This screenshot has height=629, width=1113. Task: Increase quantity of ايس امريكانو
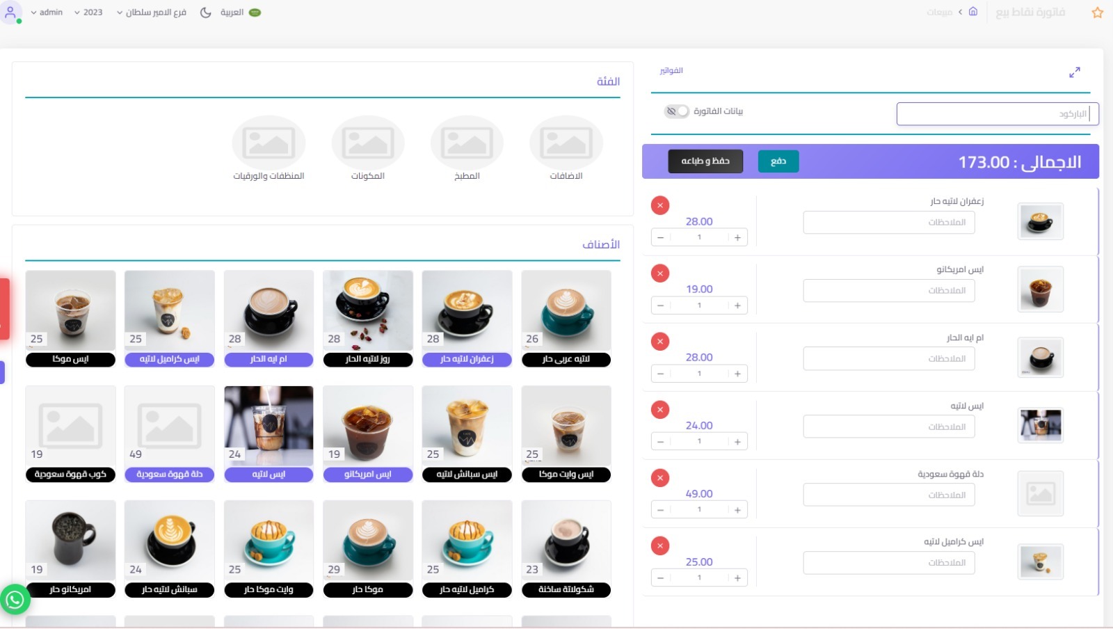coord(737,305)
